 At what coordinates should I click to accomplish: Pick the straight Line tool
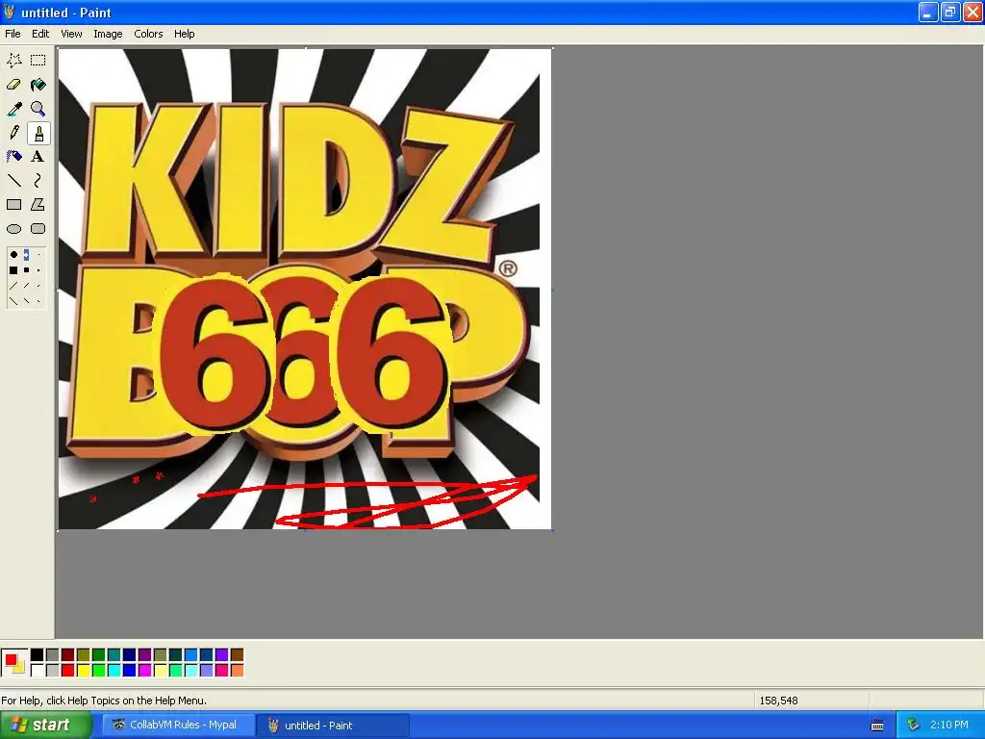pos(13,181)
